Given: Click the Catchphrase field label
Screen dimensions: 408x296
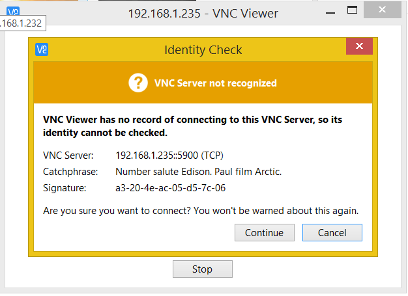Looking at the screenshot, I should click(70, 172).
